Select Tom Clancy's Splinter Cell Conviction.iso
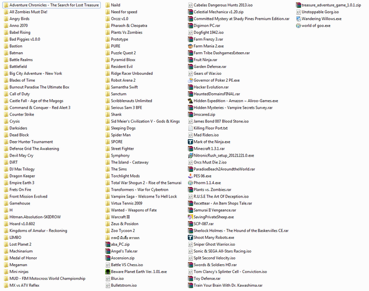The width and height of the screenshot is (369, 291). pyautogui.click(x=230, y=271)
